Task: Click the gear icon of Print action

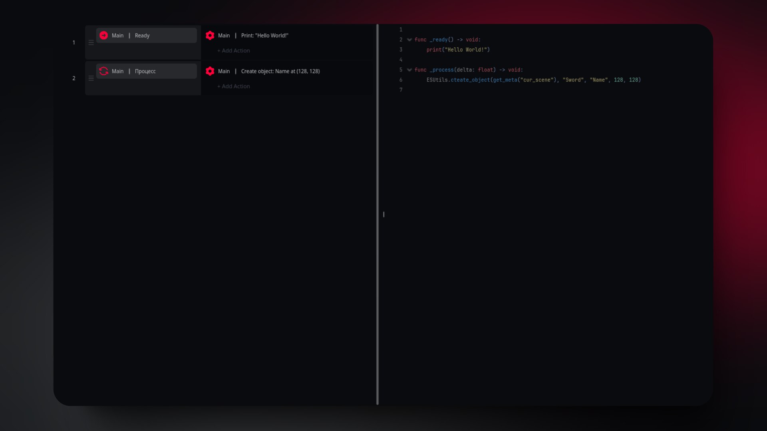Action: [x=210, y=36]
